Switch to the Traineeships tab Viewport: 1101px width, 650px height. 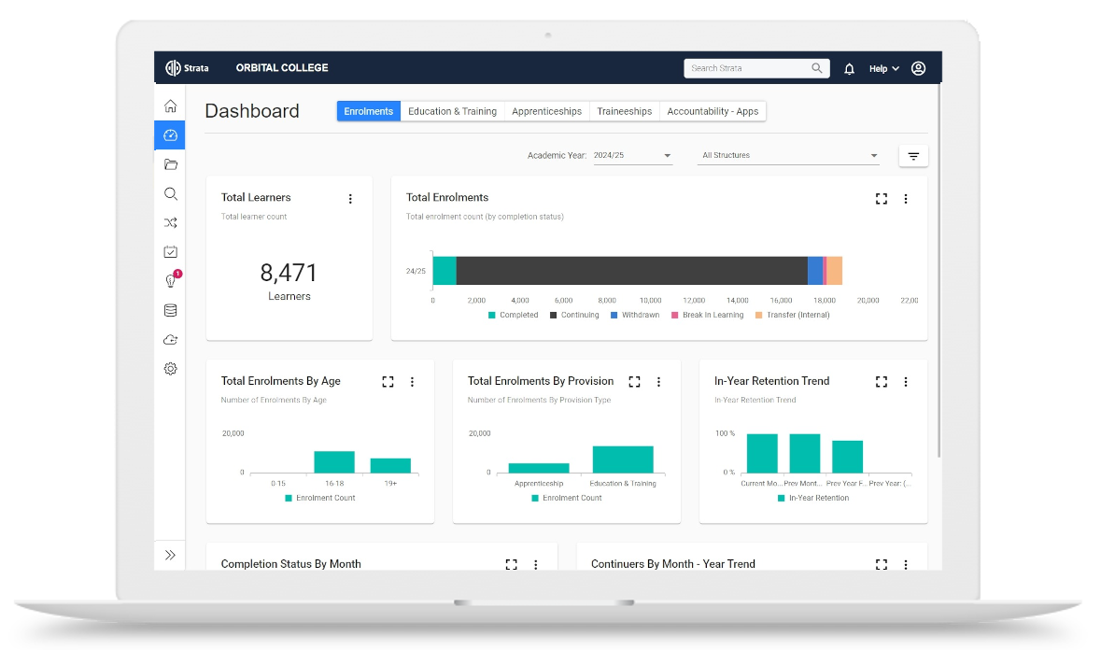(624, 111)
